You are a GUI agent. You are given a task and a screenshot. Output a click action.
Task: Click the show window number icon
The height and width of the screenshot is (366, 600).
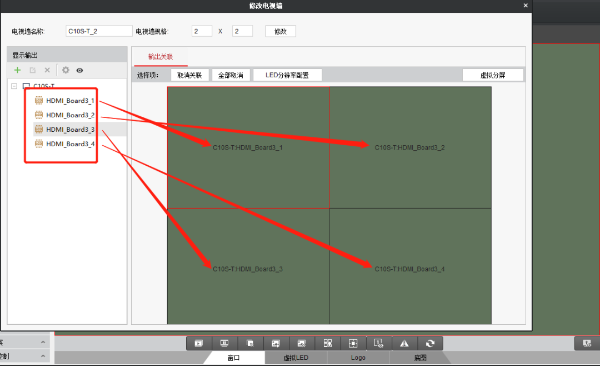(378, 343)
